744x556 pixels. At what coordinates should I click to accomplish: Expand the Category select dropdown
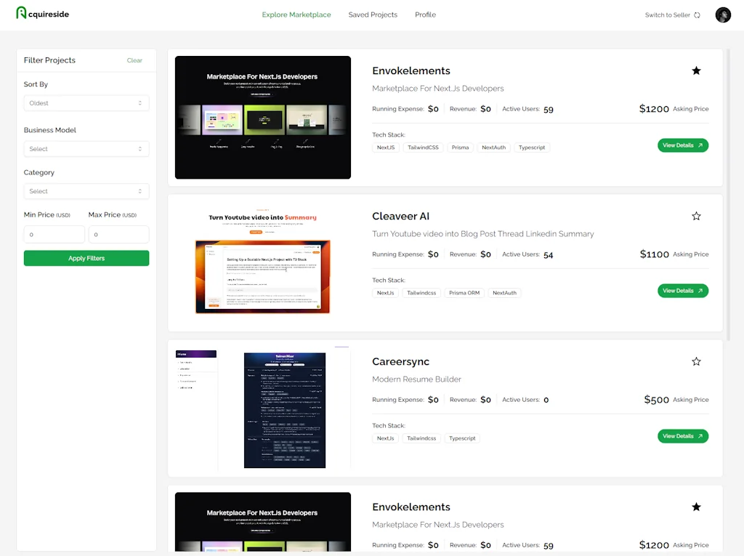(x=86, y=191)
